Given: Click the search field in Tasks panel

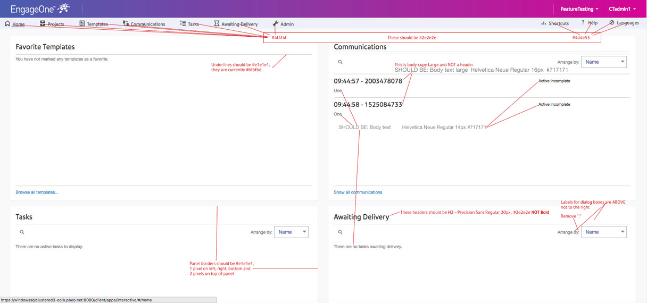Looking at the screenshot, I should pyautogui.click(x=133, y=232).
